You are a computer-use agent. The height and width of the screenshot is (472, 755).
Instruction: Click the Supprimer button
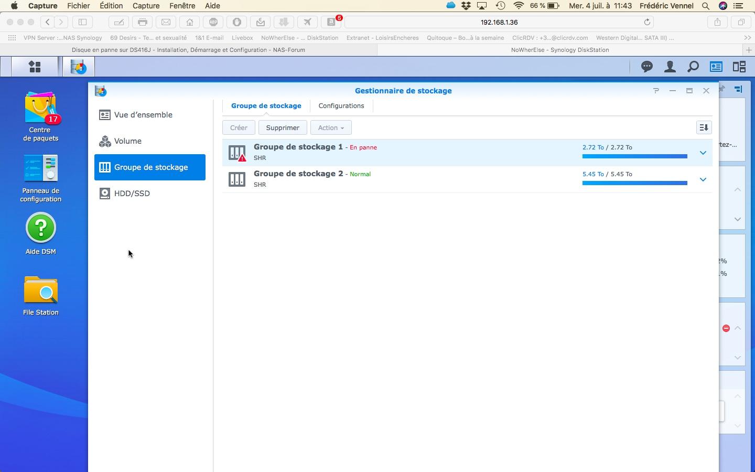click(x=283, y=127)
